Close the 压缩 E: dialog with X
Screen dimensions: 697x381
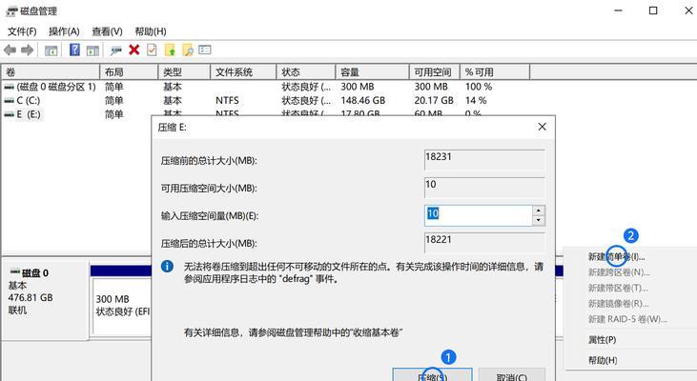542,127
